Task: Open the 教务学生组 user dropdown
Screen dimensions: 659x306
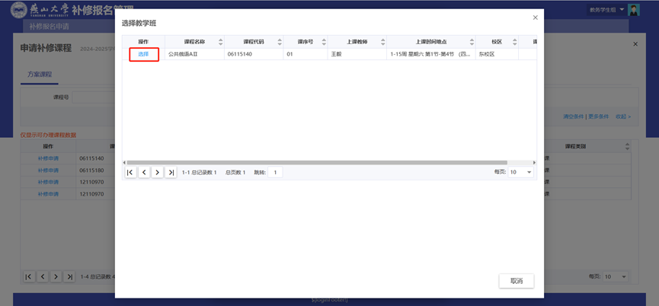Action: coord(606,10)
